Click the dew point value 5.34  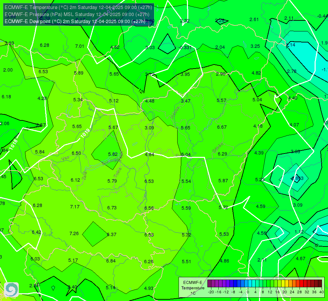click(x=78, y=100)
